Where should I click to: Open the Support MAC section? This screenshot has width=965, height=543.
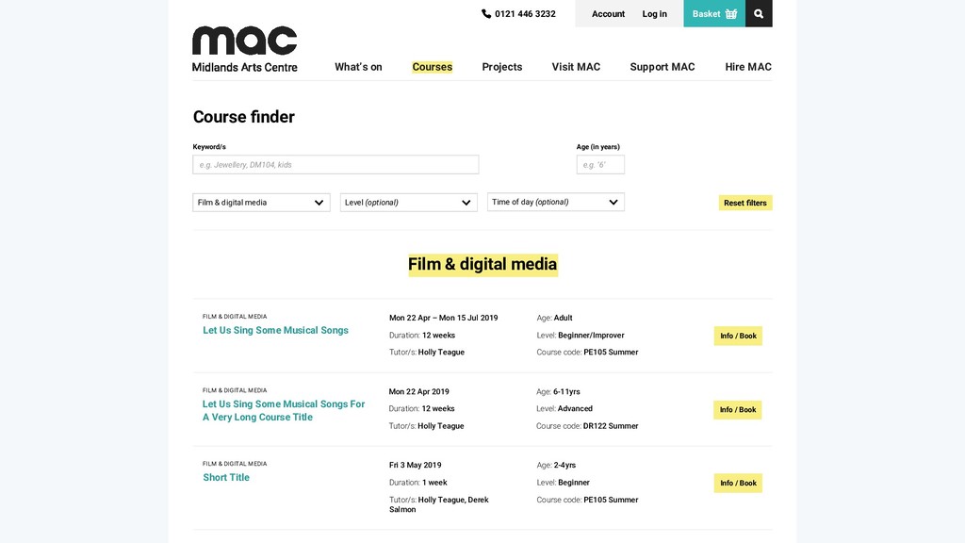click(662, 67)
